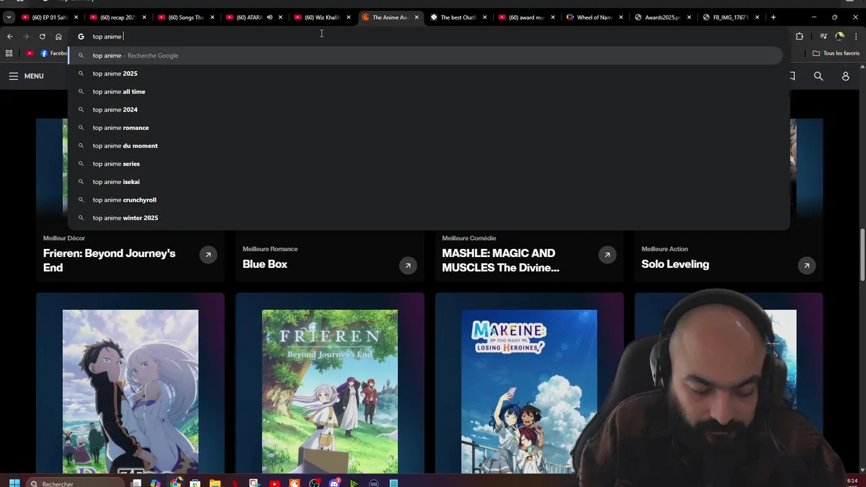Select suggestion top anime series
This screenshot has width=866, height=487.
tap(426, 164)
